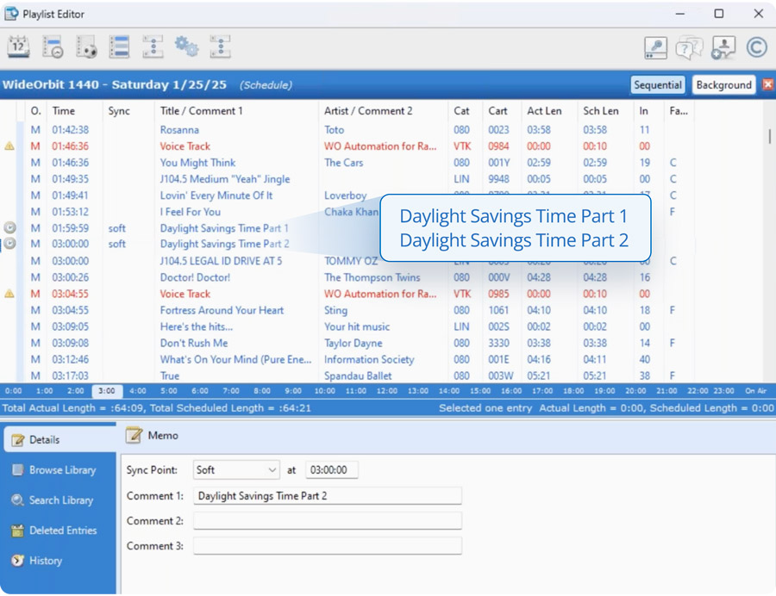Sort by the Title / Comment 1 column header
The image size is (776, 596).
[201, 111]
